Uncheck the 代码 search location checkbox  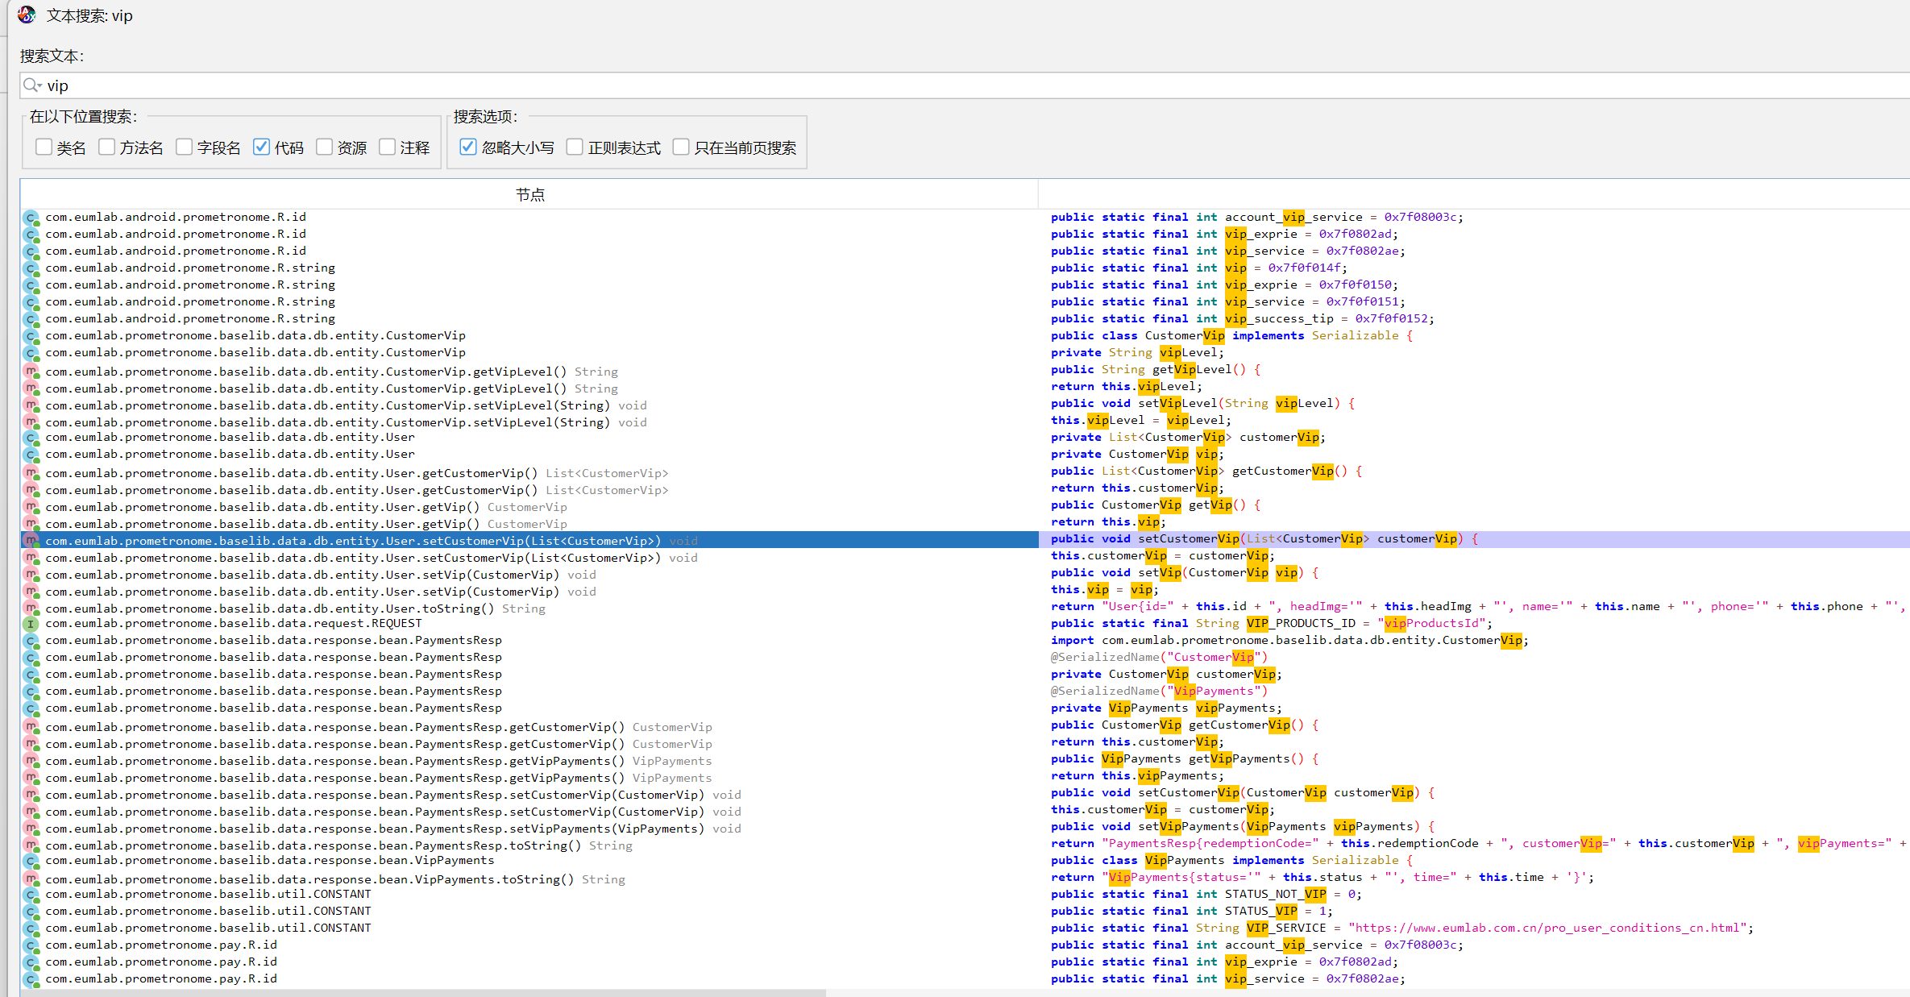point(261,147)
